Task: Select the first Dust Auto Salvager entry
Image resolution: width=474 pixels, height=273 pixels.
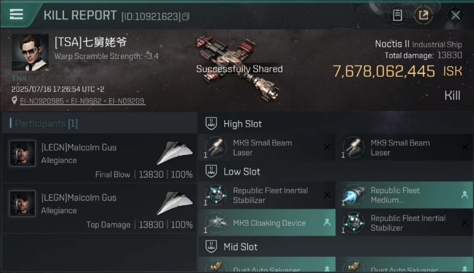Action: pos(267,265)
